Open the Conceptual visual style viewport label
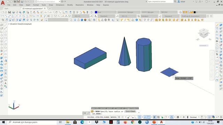This screenshot has height=125, width=223. 27,24
